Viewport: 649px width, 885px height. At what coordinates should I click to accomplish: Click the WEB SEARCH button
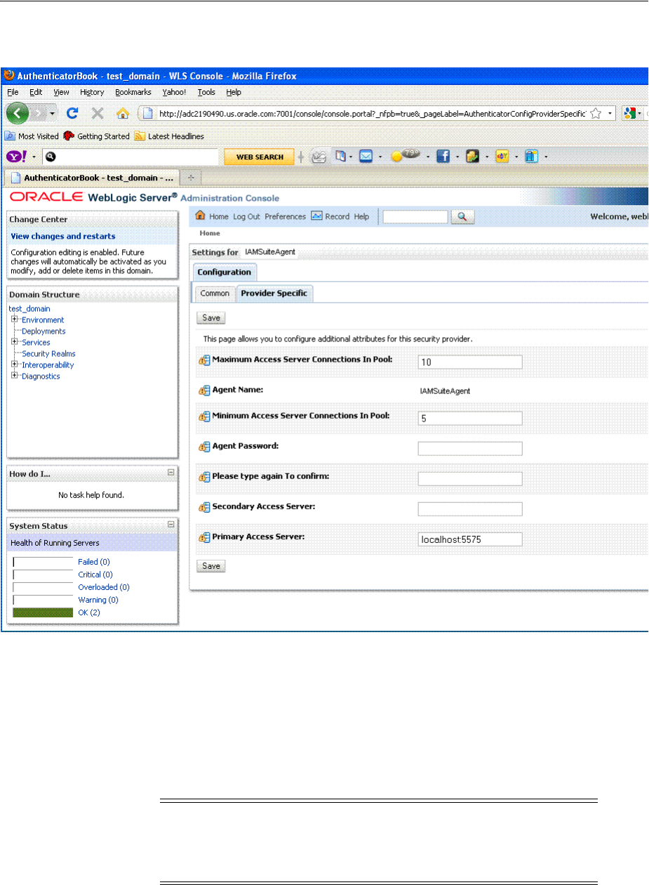[259, 157]
